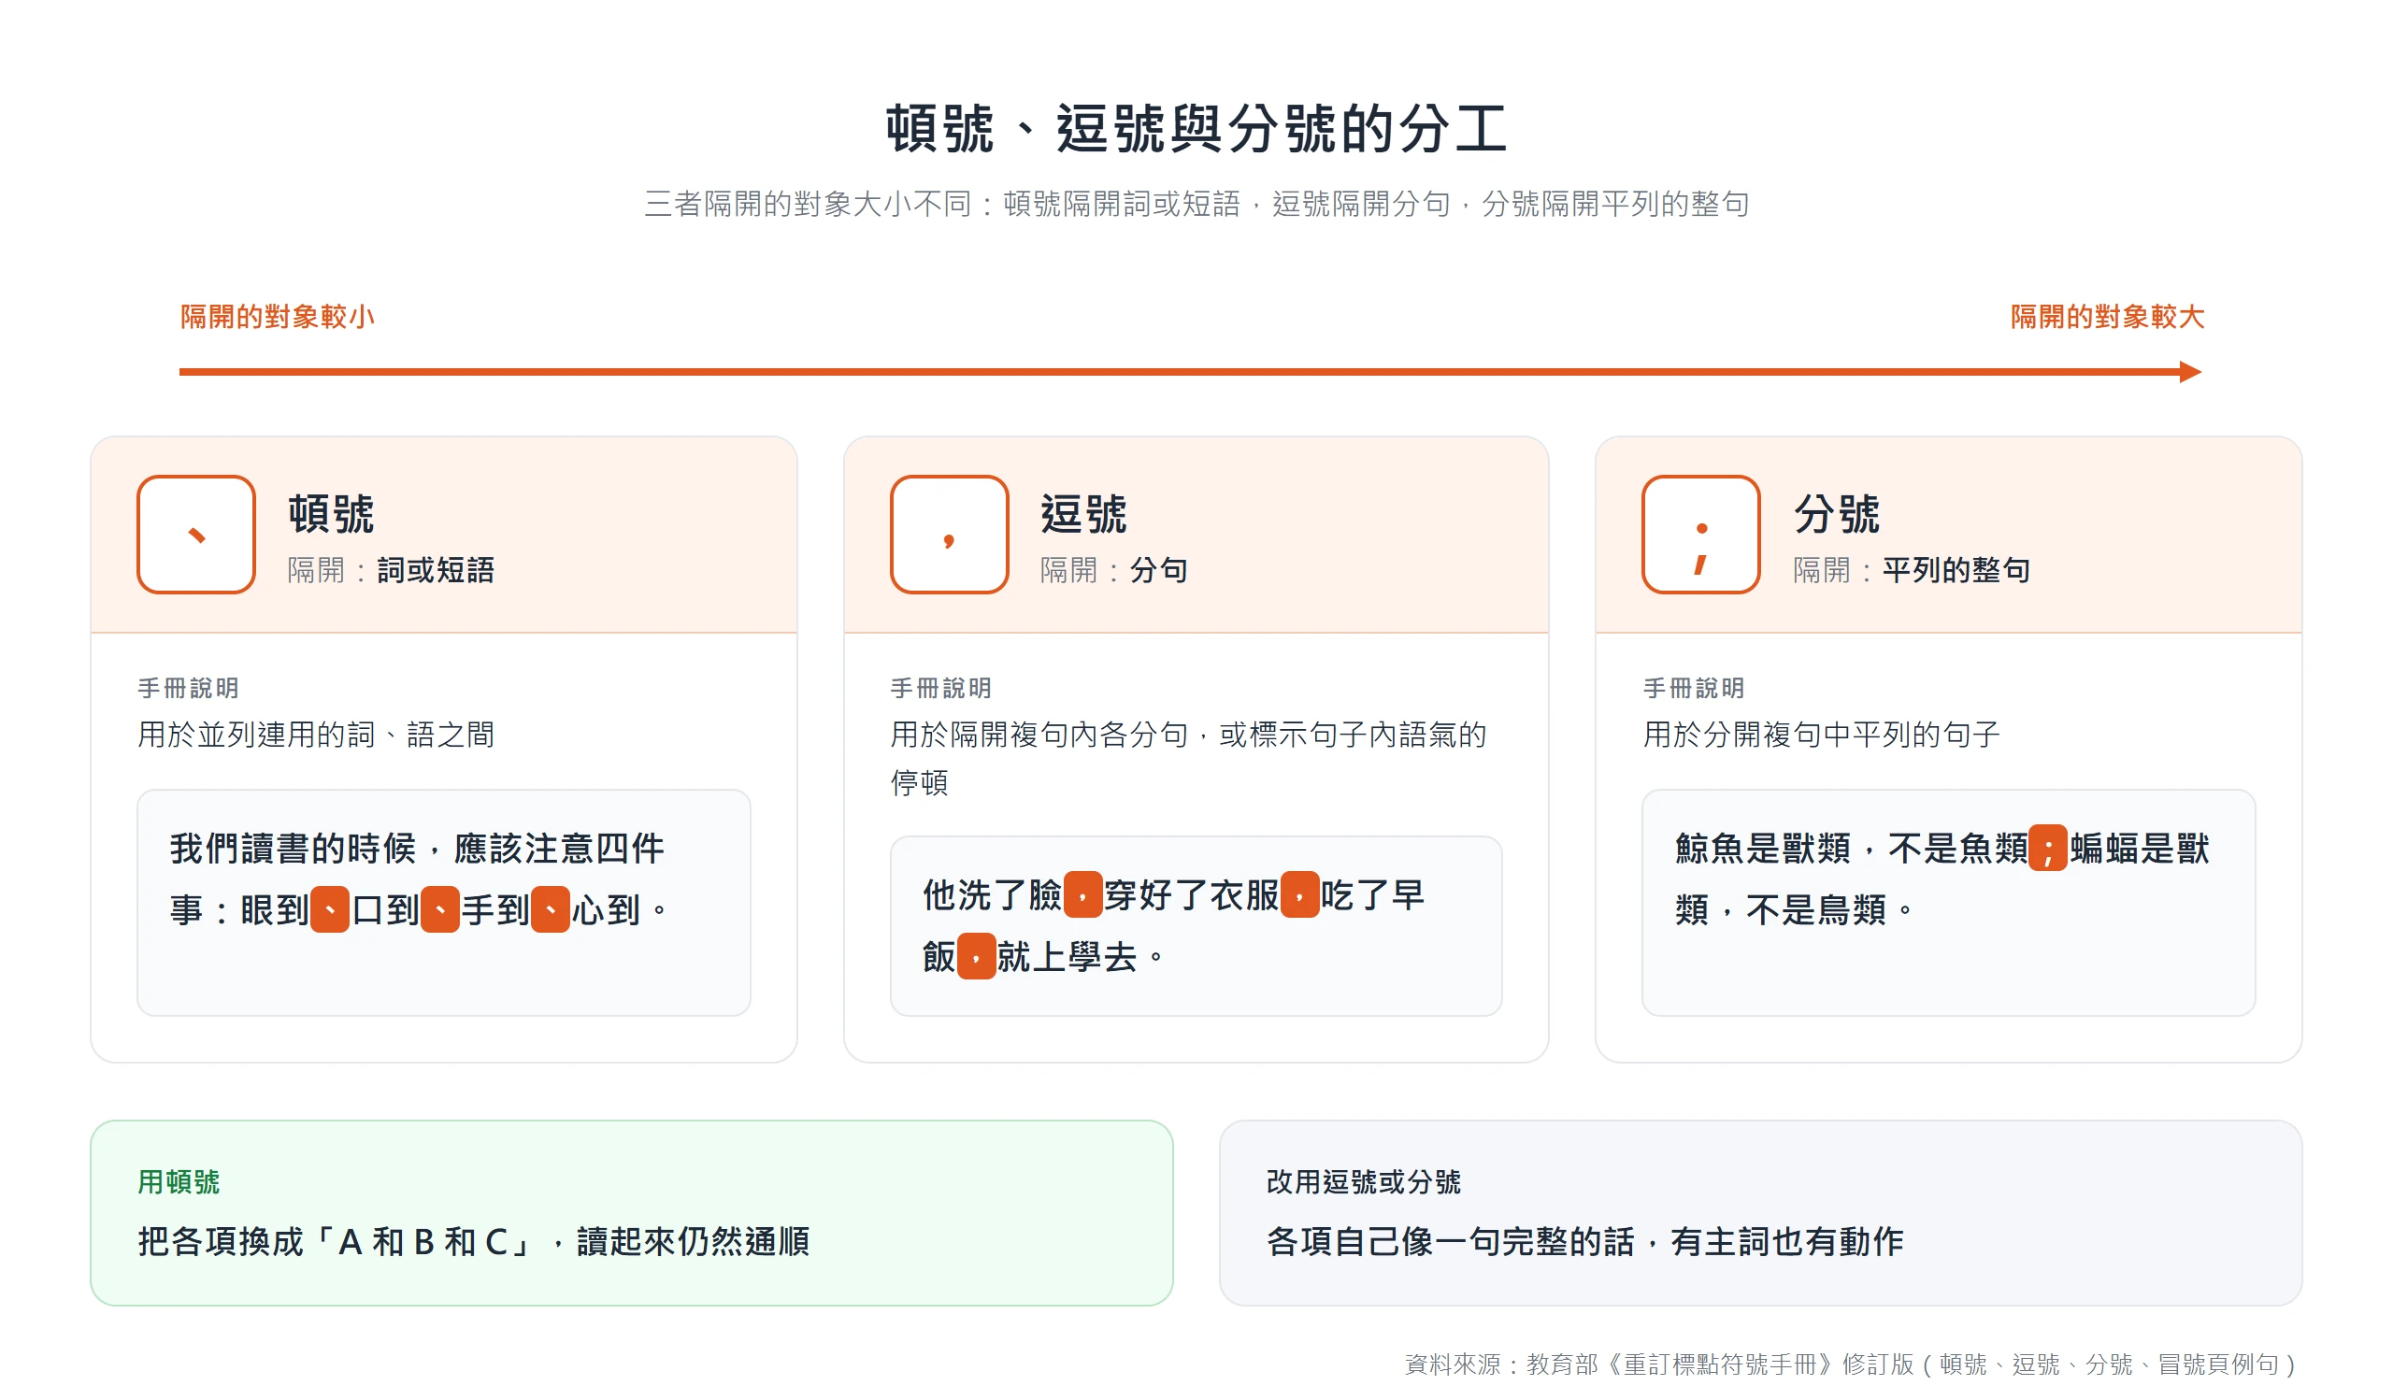Image resolution: width=2393 pixels, height=1400 pixels.
Task: Click the label 隔開的對象較大
Action: tap(2107, 316)
